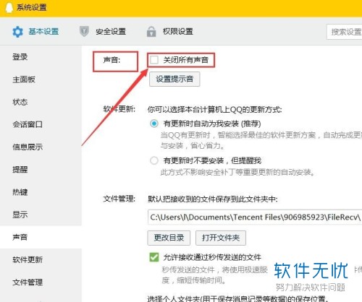Click the 默认把接收到的文件保存到此文件夹中 text
Viewport: 362px width, 302px height.
pyautogui.click(x=213, y=199)
